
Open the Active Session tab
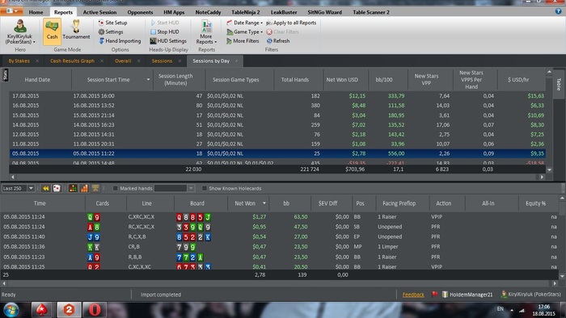(99, 12)
